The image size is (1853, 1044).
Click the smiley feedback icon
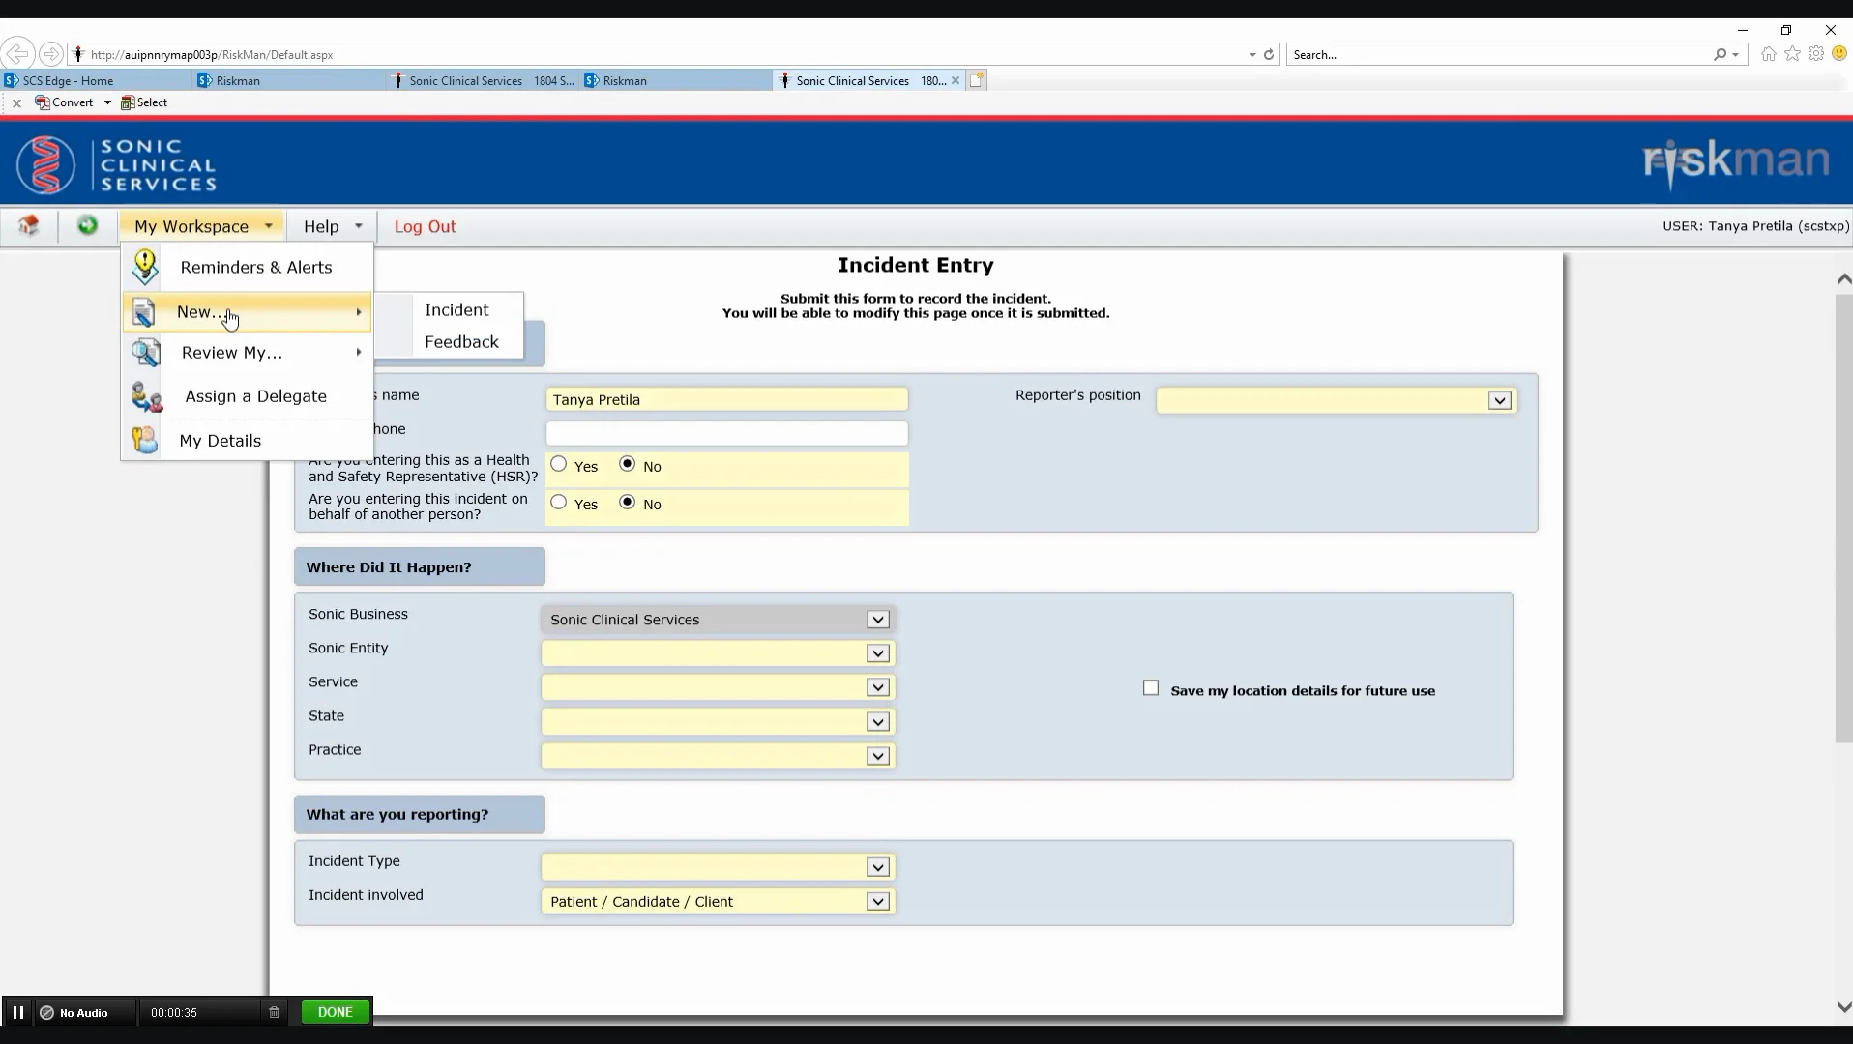click(1839, 54)
